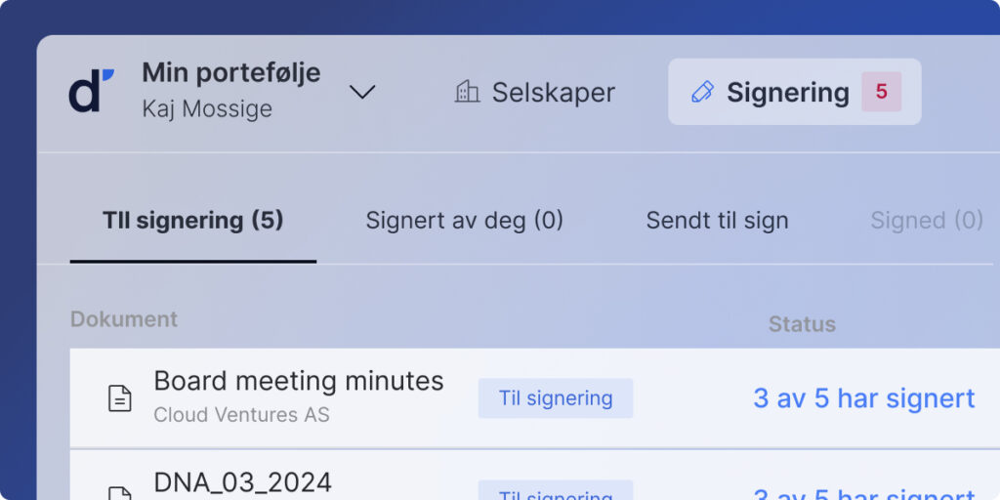
Task: Select the Signed (0) tab
Action: [927, 221]
